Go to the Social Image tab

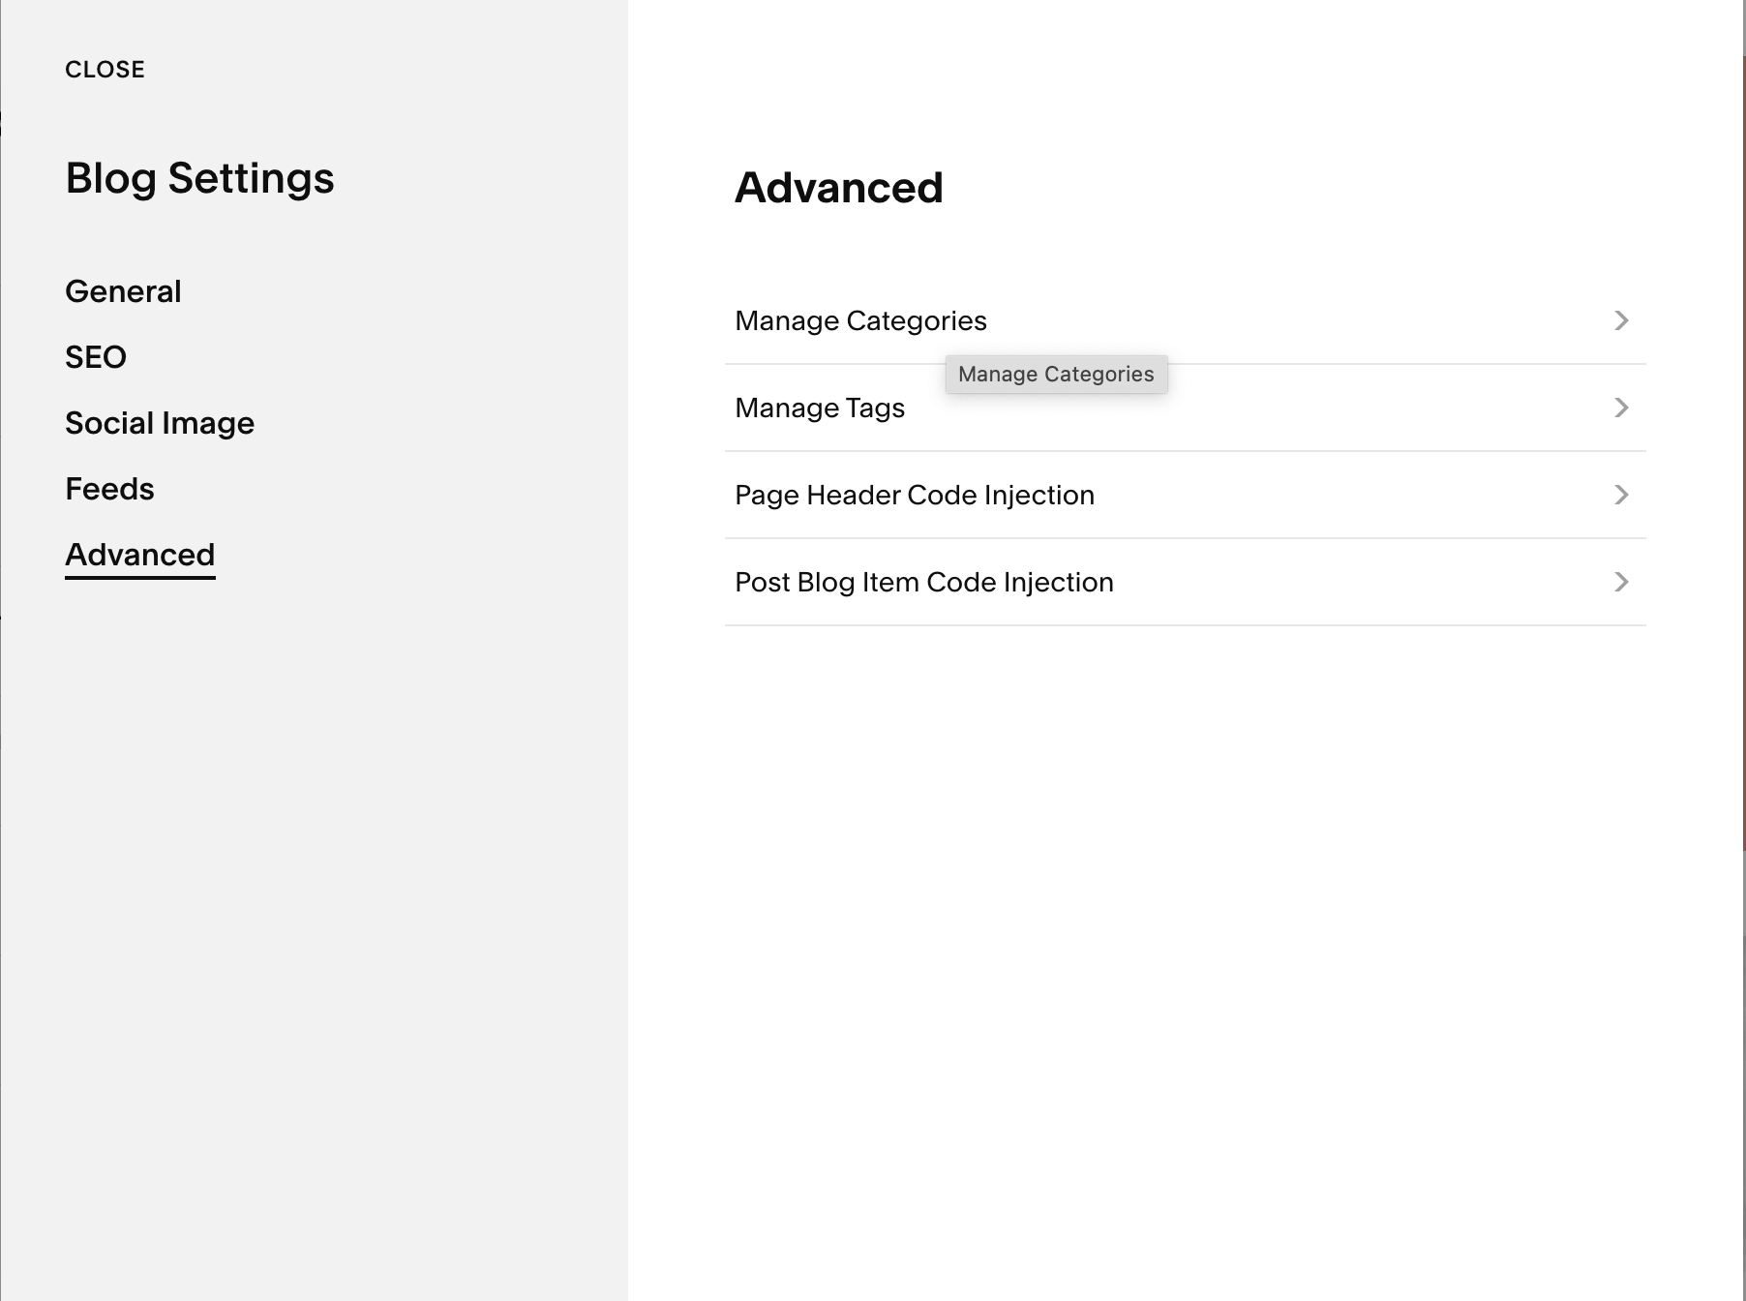click(x=160, y=423)
